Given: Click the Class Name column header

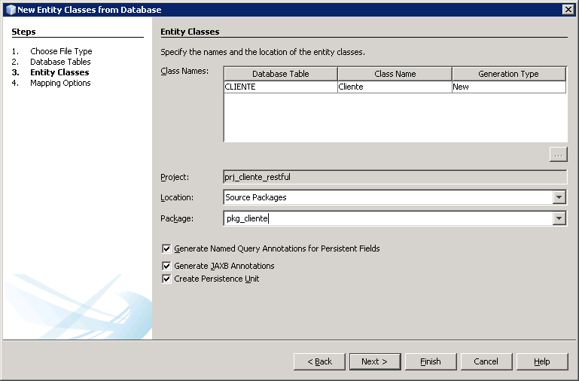Looking at the screenshot, I should 395,74.
